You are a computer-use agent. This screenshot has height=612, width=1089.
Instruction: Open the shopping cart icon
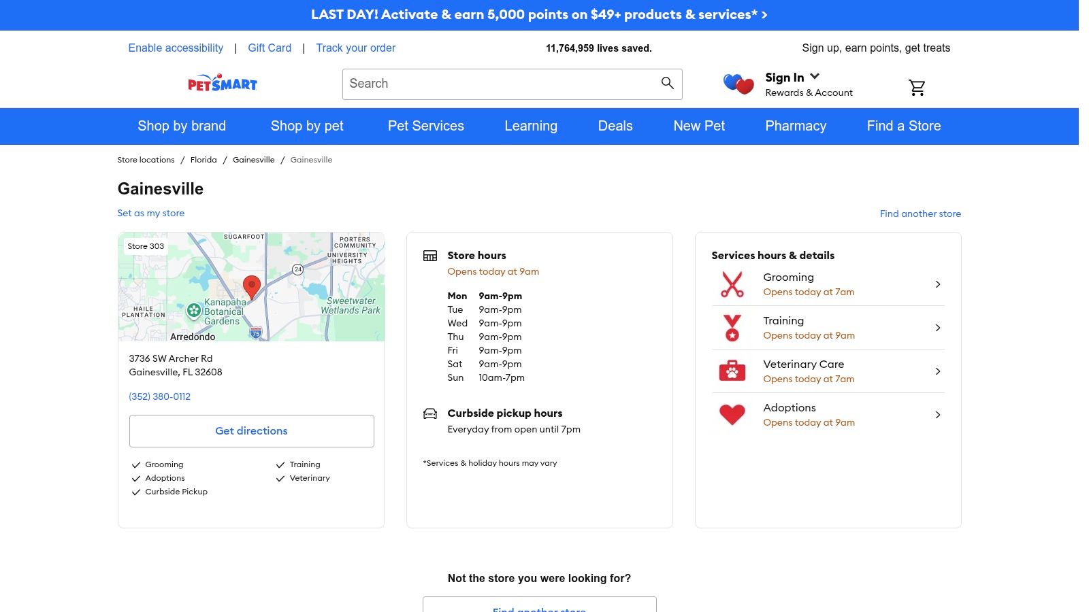(x=917, y=87)
